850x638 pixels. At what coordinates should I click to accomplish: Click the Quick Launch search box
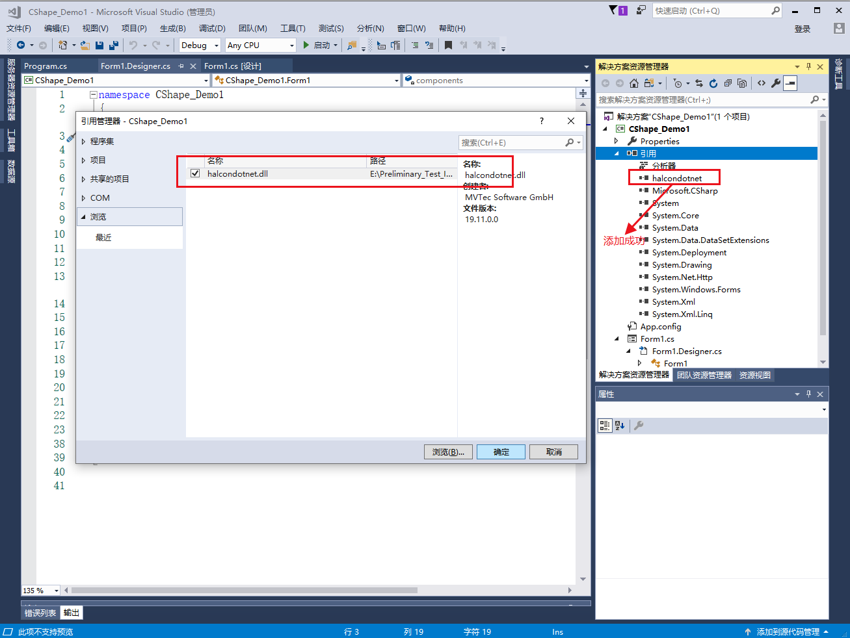(717, 10)
